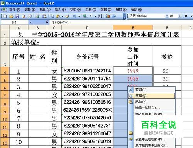Click the format cells icon in context menu
The width and height of the screenshot is (193, 148).
(x=130, y=140)
